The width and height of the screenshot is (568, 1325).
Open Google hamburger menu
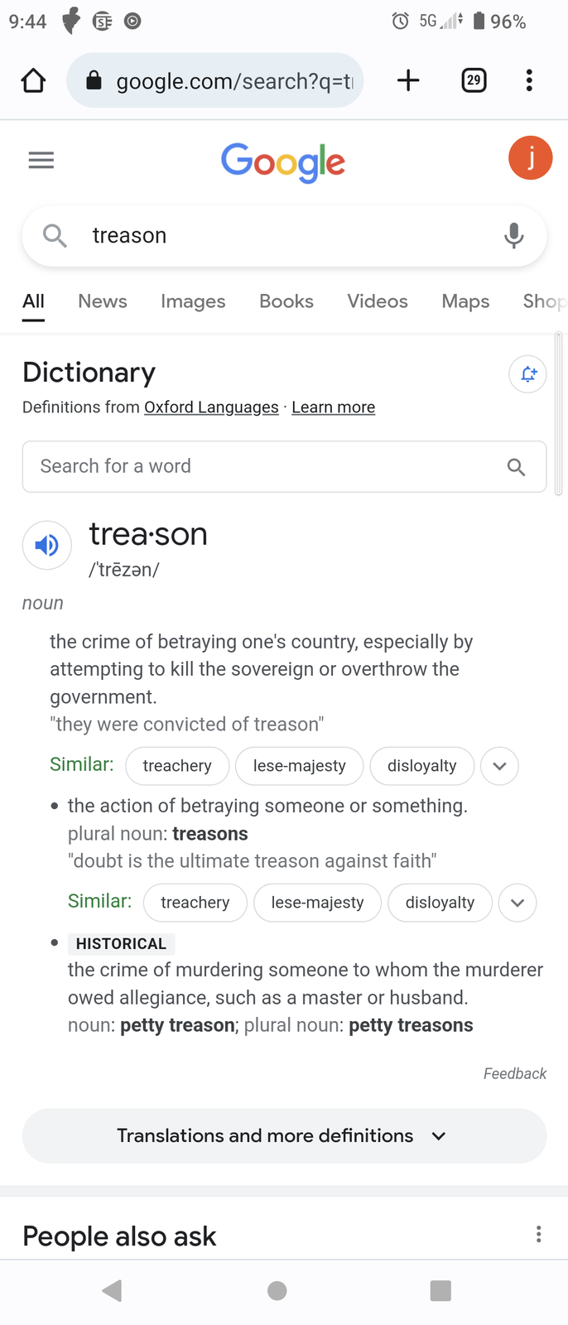pos(41,160)
